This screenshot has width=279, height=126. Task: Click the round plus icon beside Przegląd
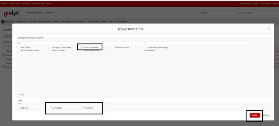[x=3, y=22]
